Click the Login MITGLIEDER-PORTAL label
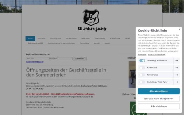 tap(38, 54)
